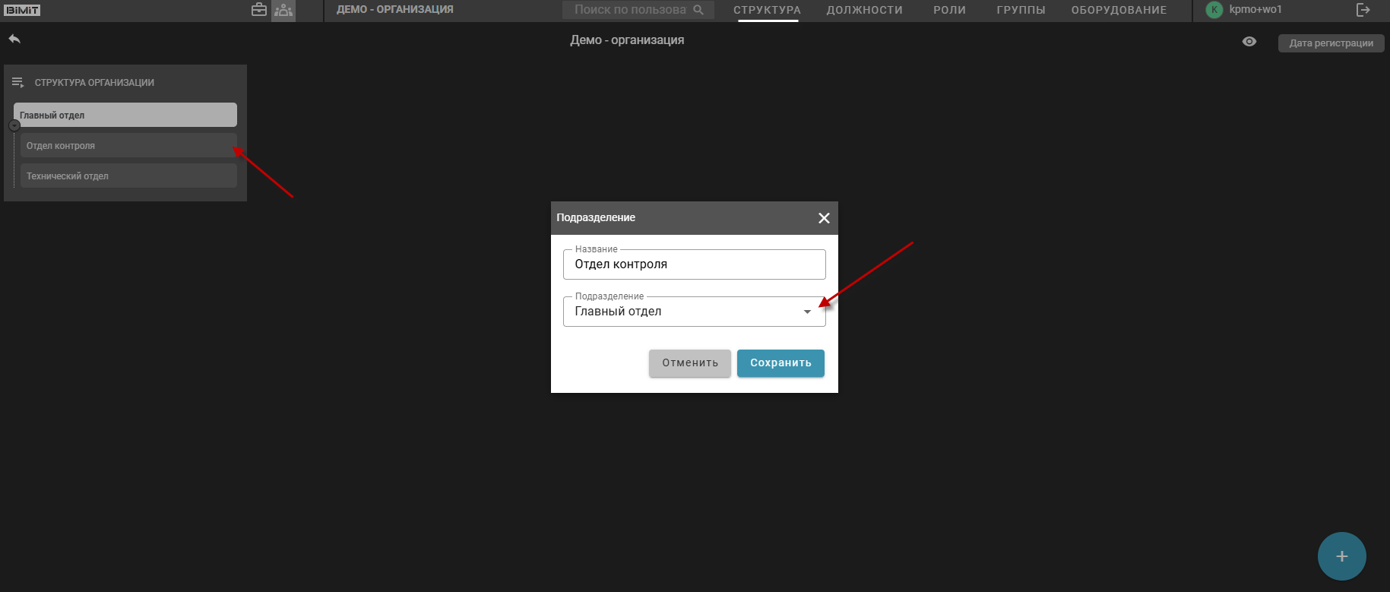Viewport: 1390px width, 592px height.
Task: Toggle the eye visibility icon
Action: point(1249,42)
